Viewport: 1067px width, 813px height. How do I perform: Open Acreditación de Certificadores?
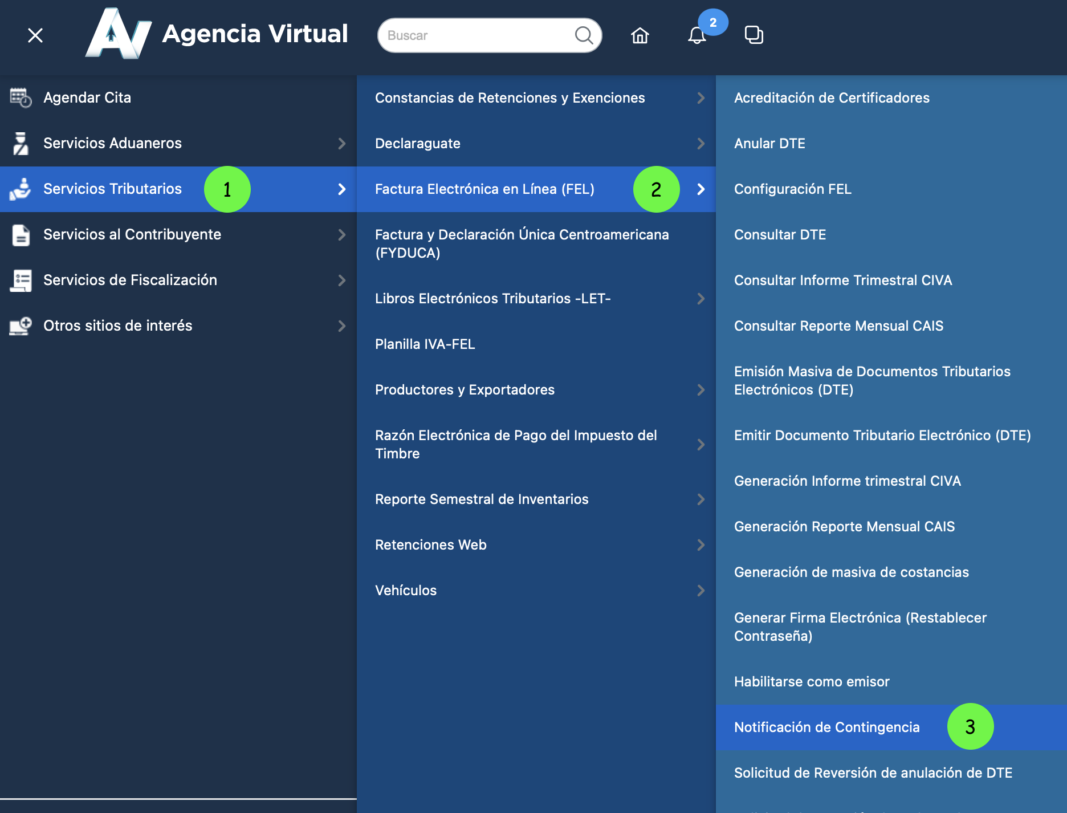point(891,97)
